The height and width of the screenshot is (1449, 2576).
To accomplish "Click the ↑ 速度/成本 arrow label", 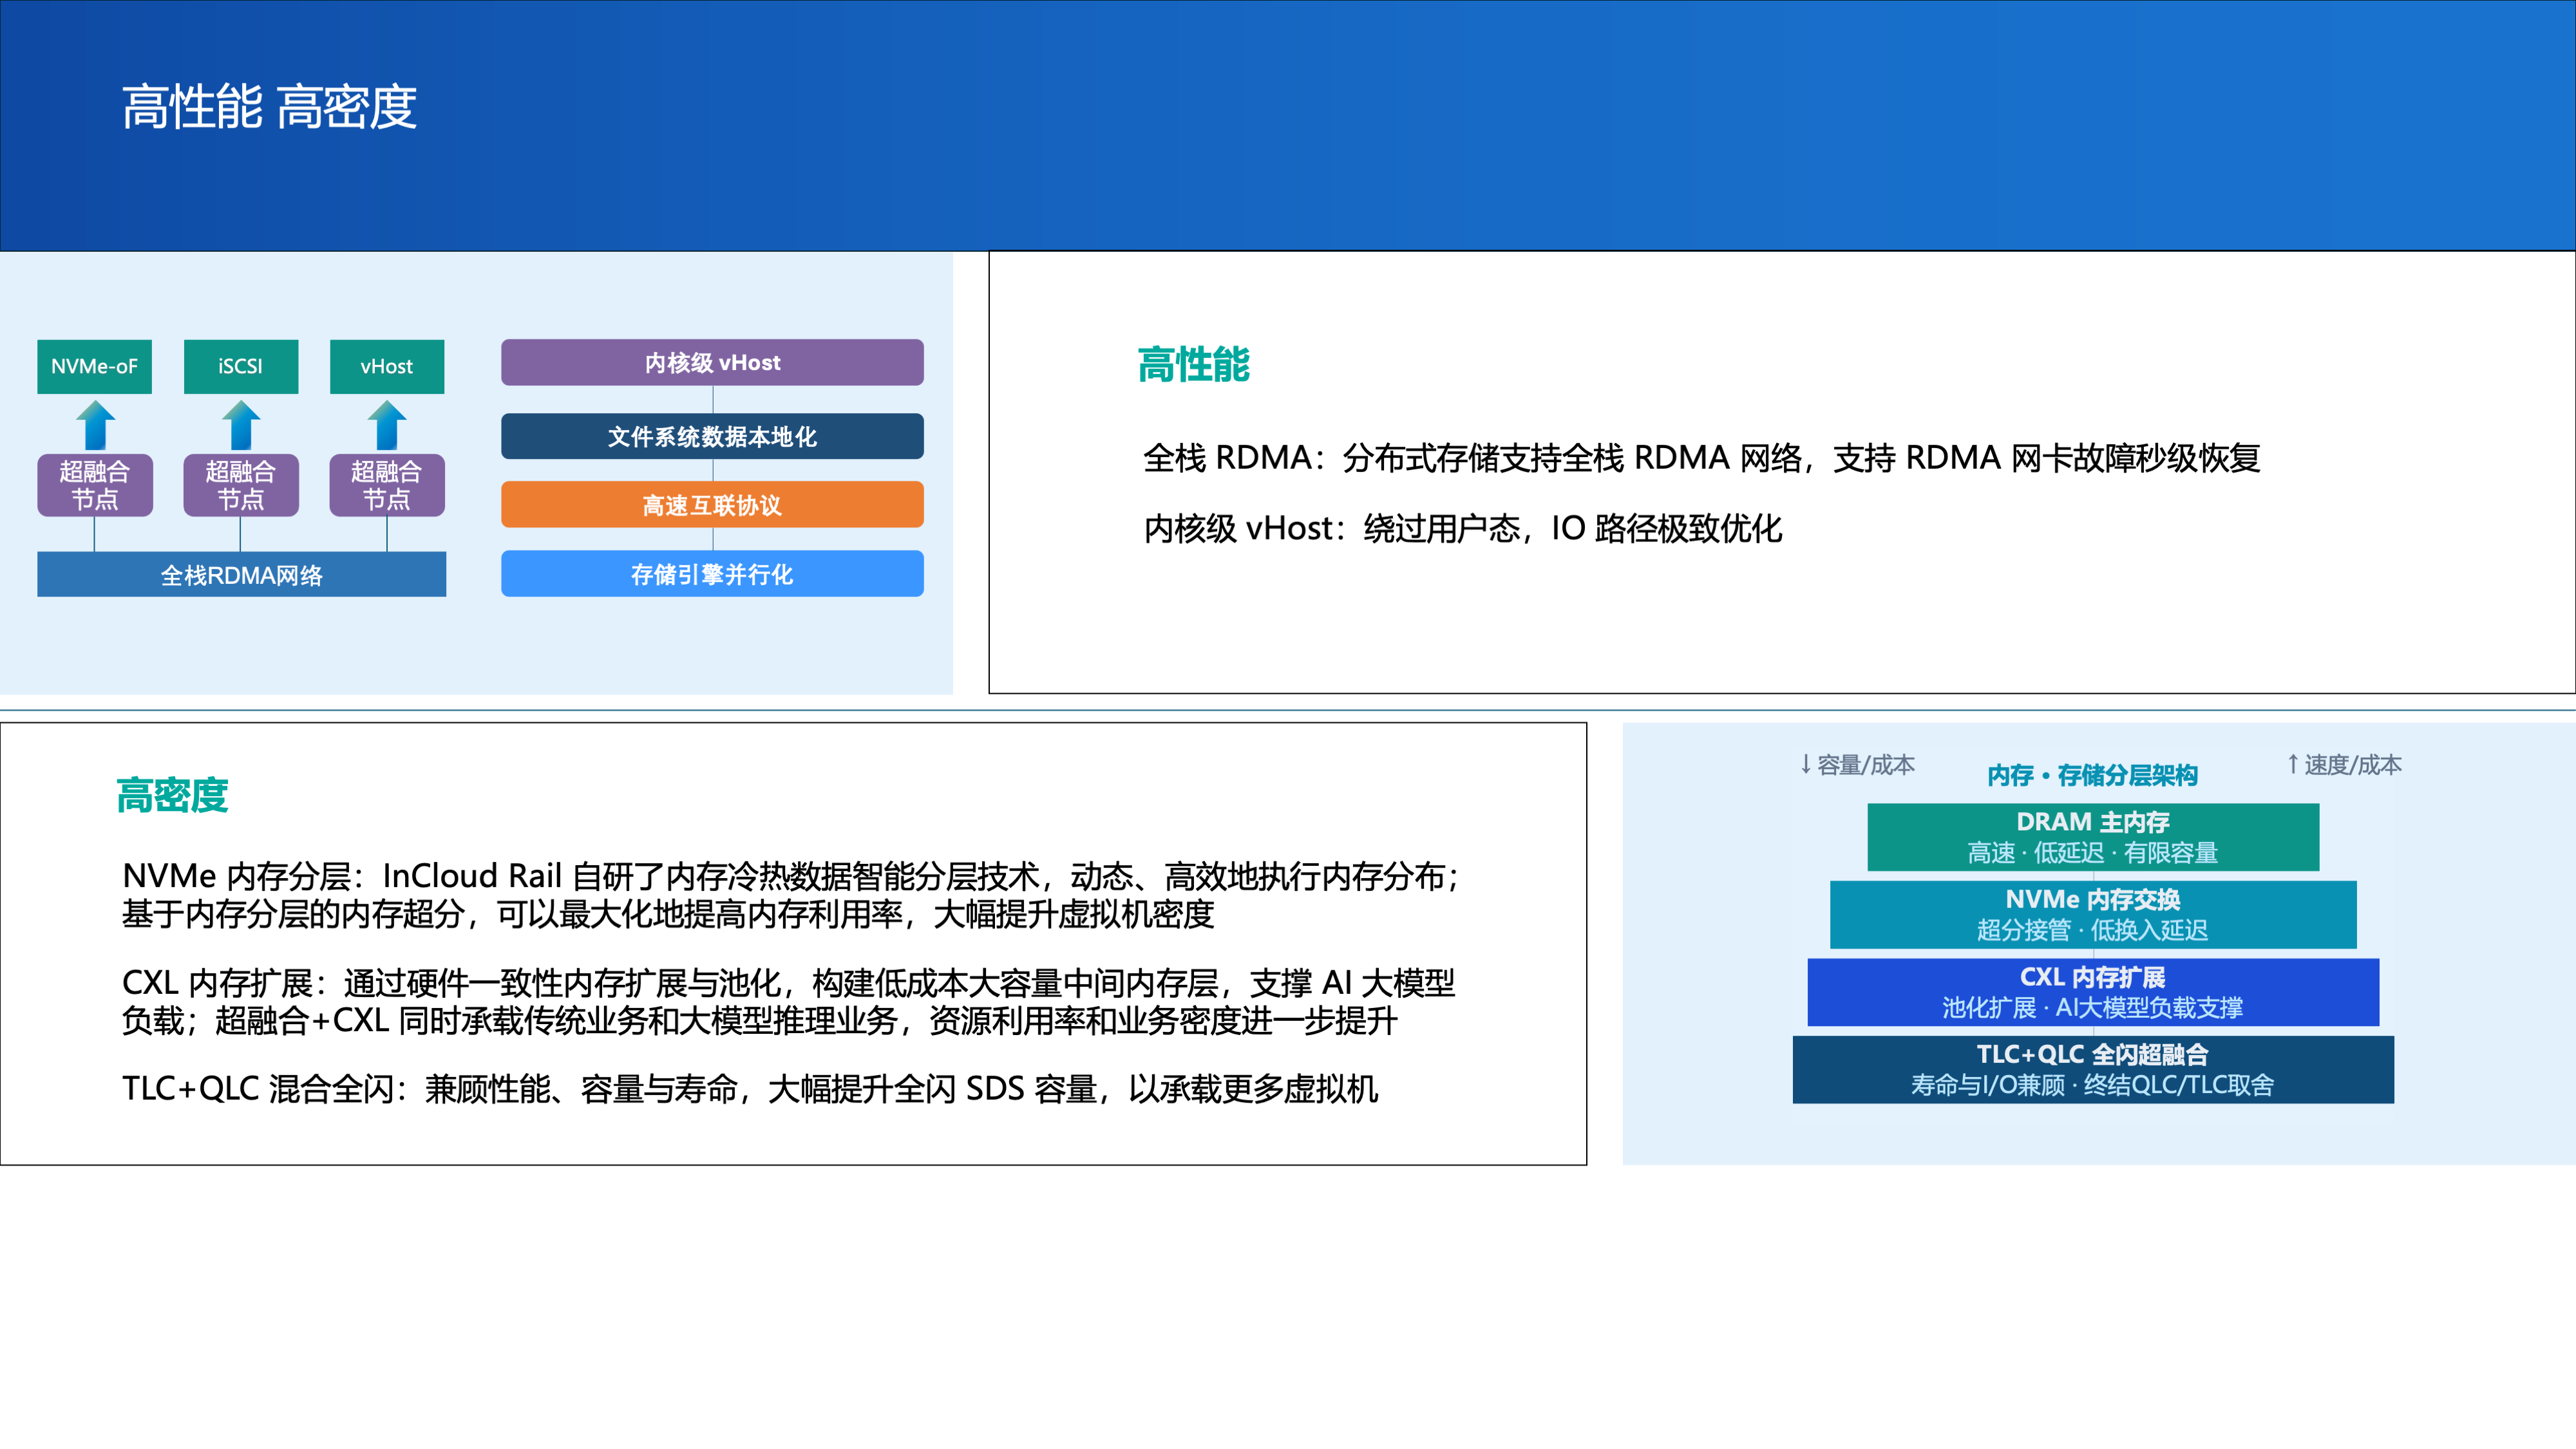I will (x=2343, y=765).
